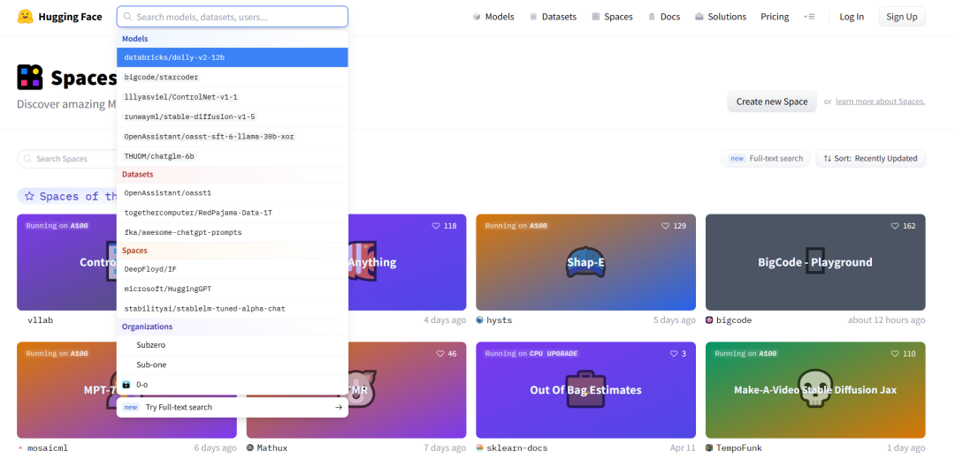This screenshot has height=474, width=955.
Task: Click the vllab author name
Action: tap(40, 320)
